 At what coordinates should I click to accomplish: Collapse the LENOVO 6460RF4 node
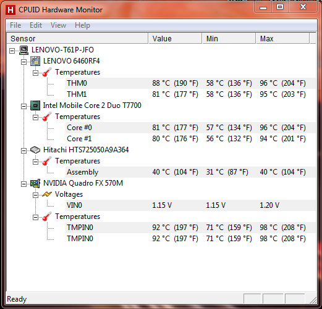(24, 62)
